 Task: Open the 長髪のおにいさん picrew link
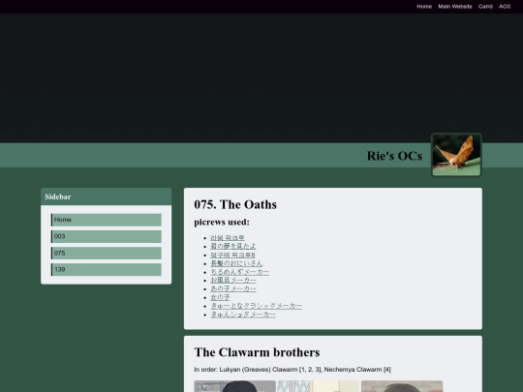(x=236, y=263)
